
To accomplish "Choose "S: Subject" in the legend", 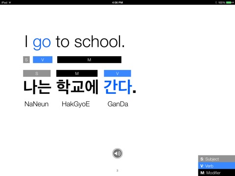I will 216,159.
